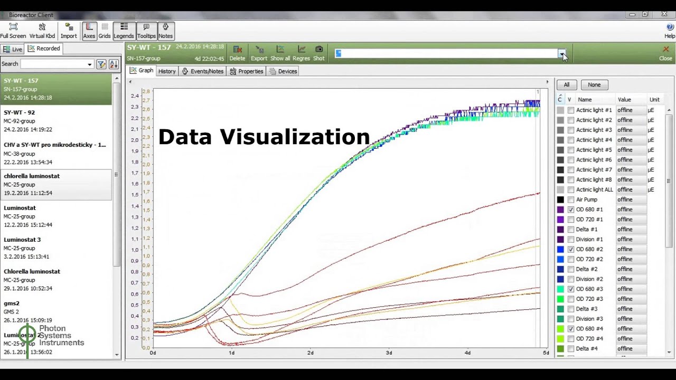The image size is (676, 380).
Task: Click the Value column header
Action: click(624, 99)
